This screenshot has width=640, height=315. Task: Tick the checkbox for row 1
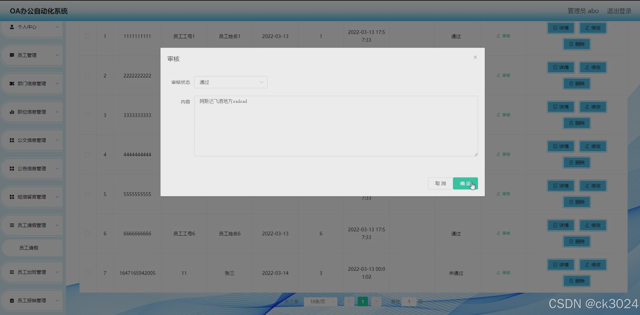click(88, 36)
